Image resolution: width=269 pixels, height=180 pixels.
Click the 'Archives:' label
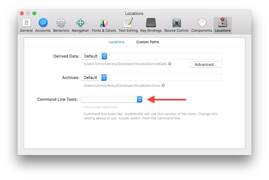click(71, 78)
